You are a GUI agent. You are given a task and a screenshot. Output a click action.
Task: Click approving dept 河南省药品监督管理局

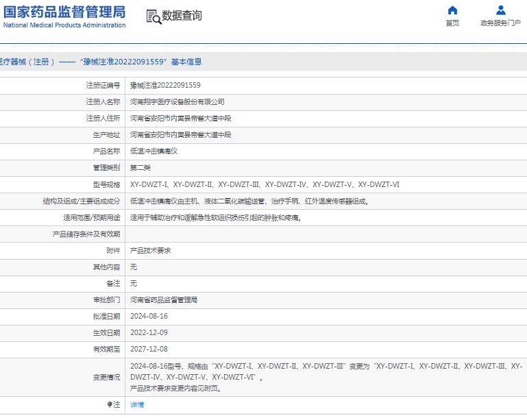164,300
